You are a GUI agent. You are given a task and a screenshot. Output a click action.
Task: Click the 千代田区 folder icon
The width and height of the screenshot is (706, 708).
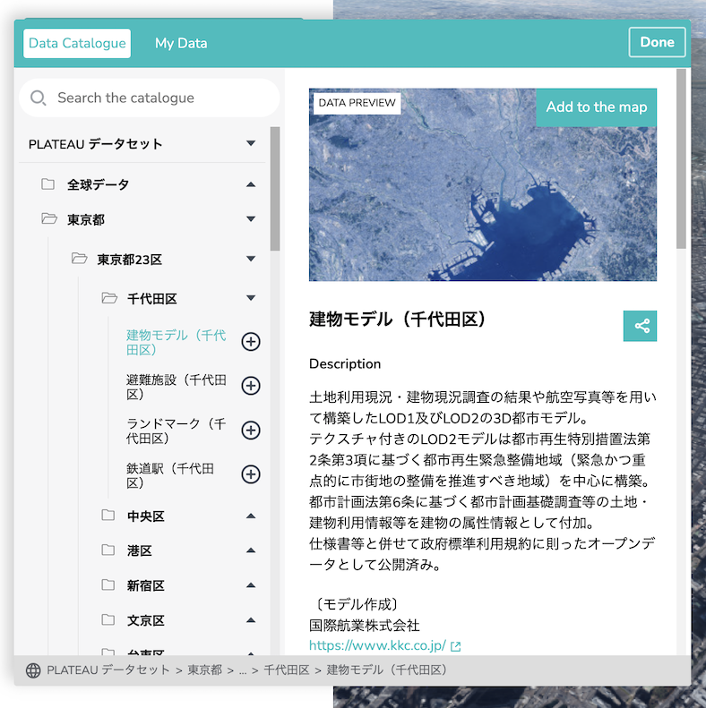point(109,298)
